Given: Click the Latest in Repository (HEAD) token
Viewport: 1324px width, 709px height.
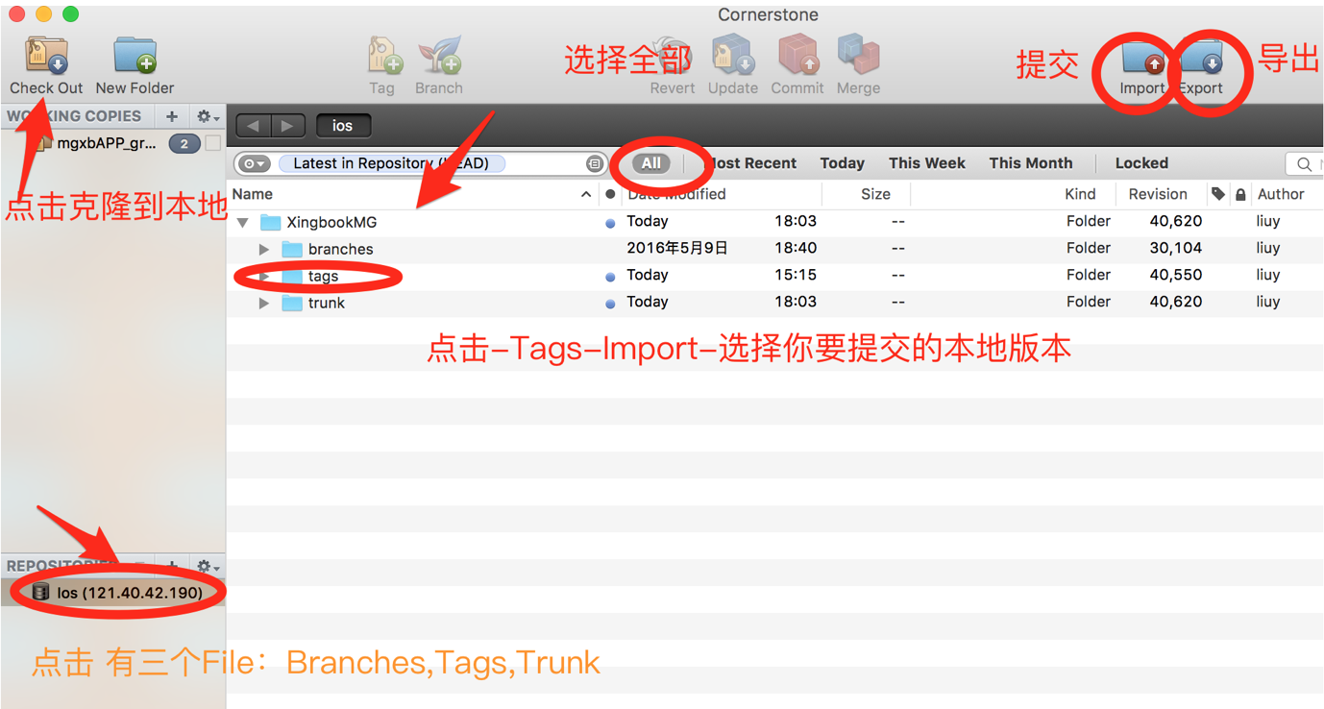Looking at the screenshot, I should coord(391,163).
